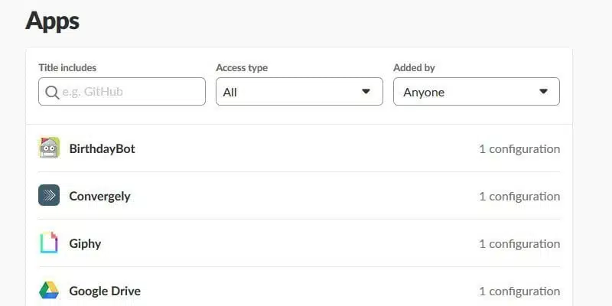Click the magnifier icon in the title filter

tap(52, 92)
